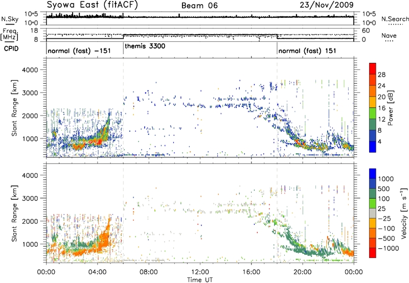The width and height of the screenshot is (409, 283).
Task: Click the "24" value on Power color bar
Action: coord(381,86)
